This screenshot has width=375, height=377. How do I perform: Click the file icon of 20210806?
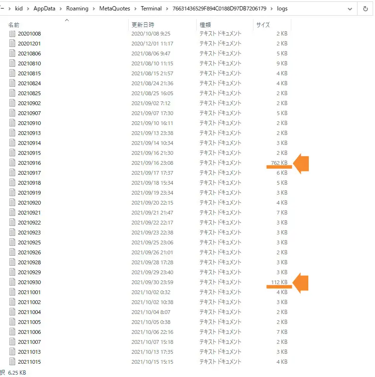pos(12,54)
